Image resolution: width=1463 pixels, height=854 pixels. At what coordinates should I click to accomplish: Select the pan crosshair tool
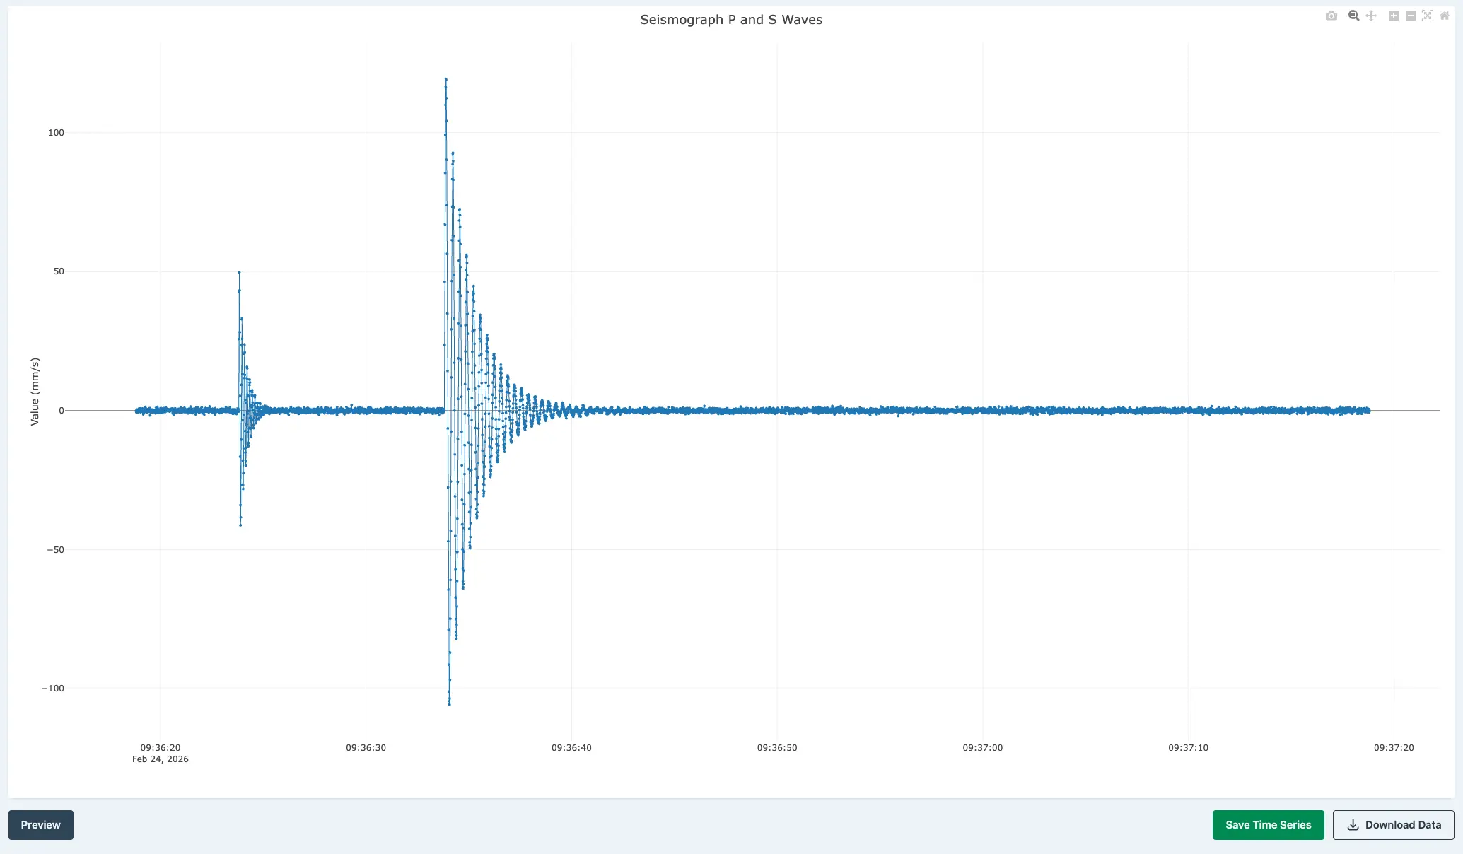pos(1371,16)
